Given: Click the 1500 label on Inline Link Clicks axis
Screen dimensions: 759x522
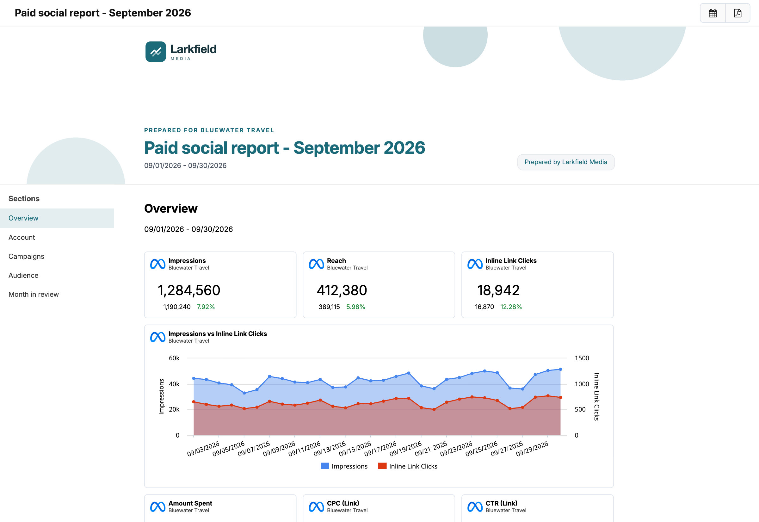Looking at the screenshot, I should [582, 358].
